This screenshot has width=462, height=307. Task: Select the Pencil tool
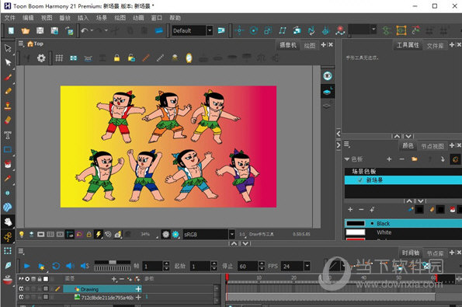(8, 91)
